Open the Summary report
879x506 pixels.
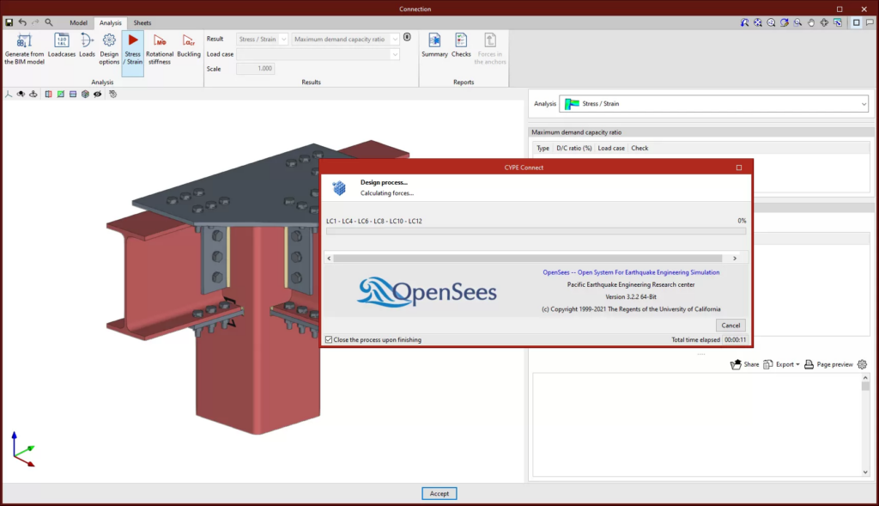pos(434,46)
